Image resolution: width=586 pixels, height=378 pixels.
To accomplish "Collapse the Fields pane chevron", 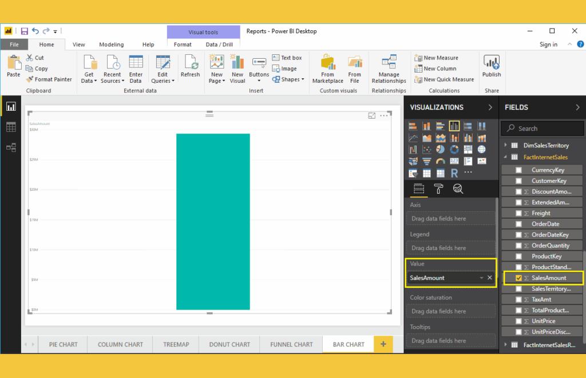I will click(x=577, y=107).
